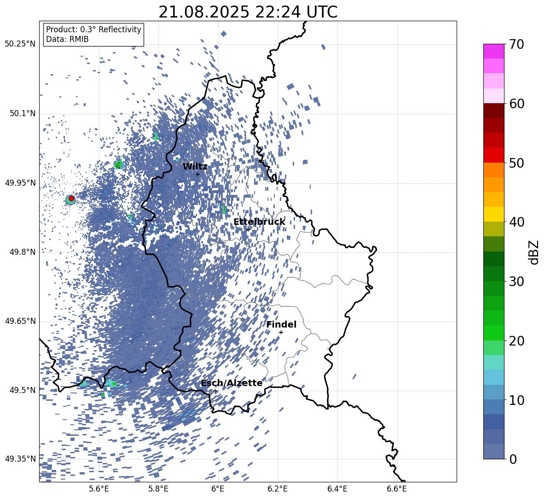The image size is (545, 498).
Task: Click the Findel cross marker
Action: (281, 332)
